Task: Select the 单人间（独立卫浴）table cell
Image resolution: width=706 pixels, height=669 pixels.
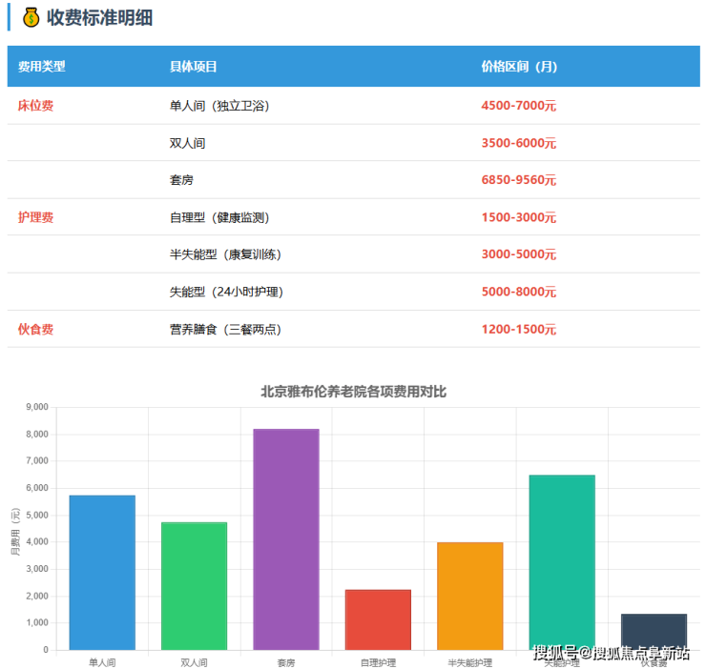Action: coord(219,106)
